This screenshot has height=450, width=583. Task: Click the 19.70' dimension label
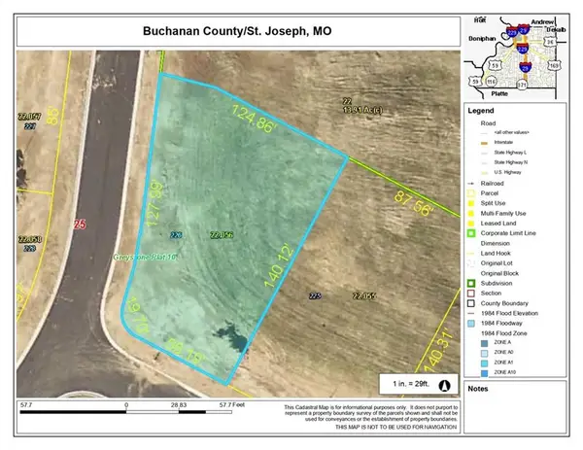coord(138,315)
